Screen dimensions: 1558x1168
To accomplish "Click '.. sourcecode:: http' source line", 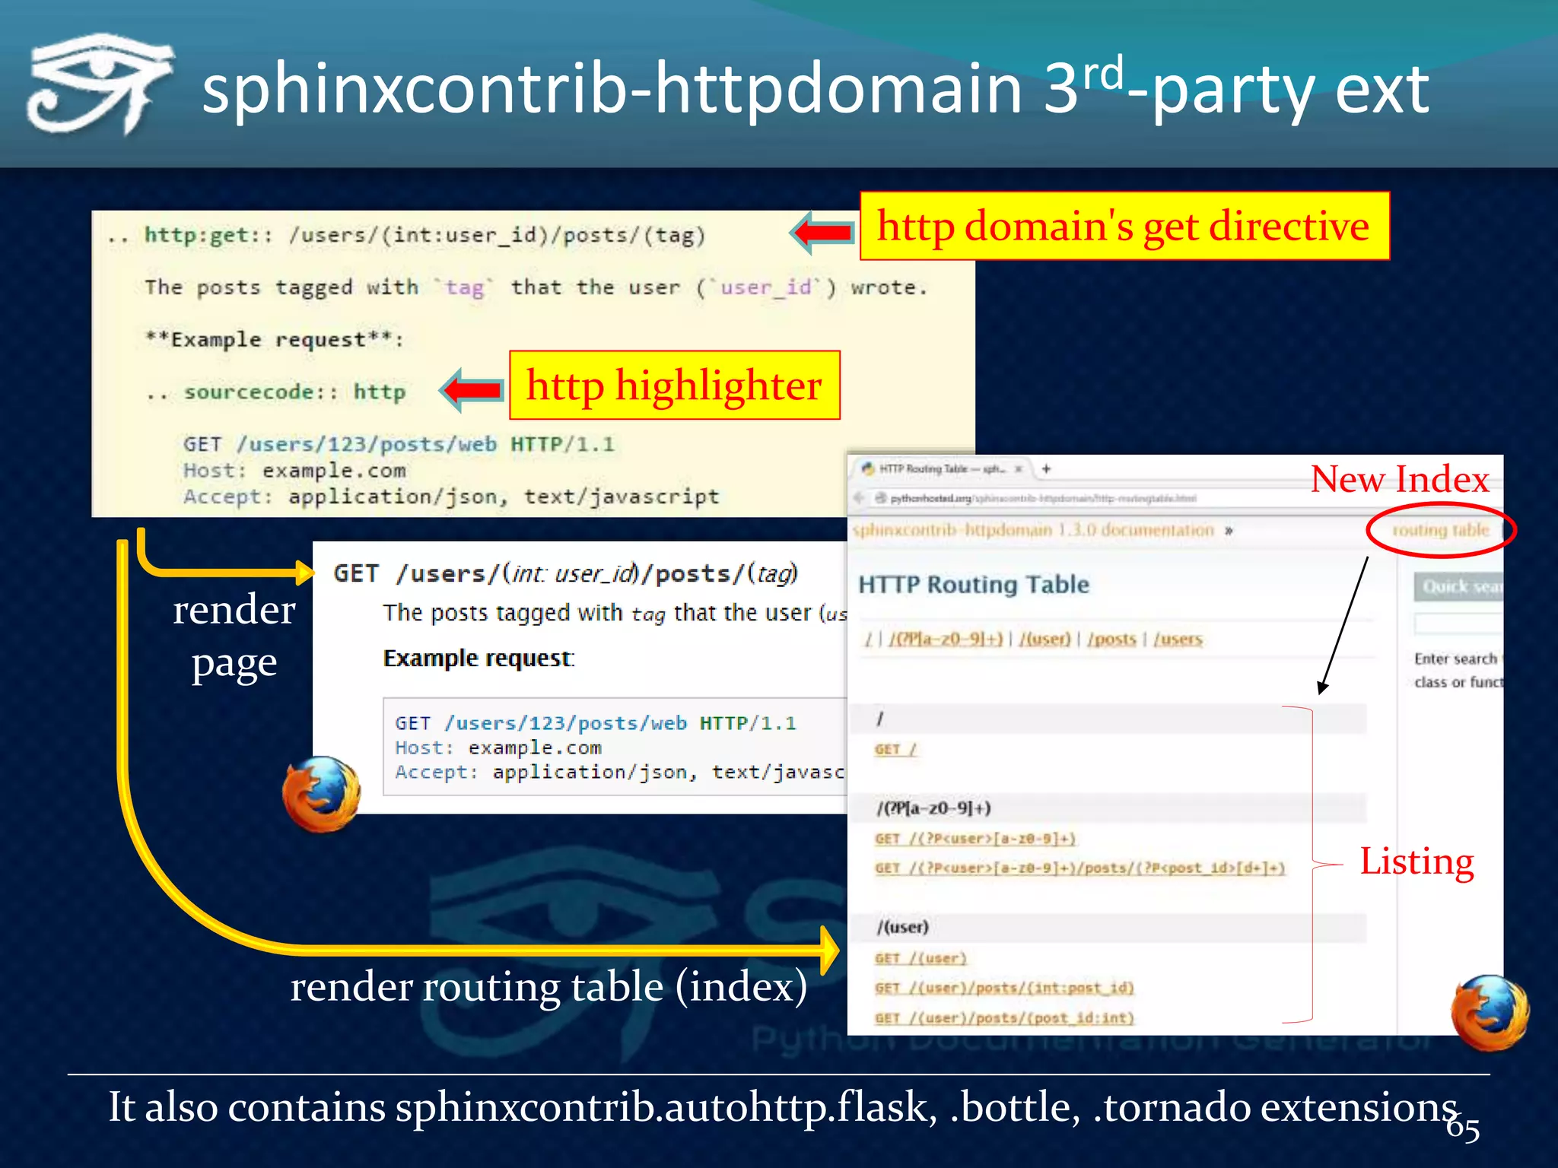I will 275,392.
